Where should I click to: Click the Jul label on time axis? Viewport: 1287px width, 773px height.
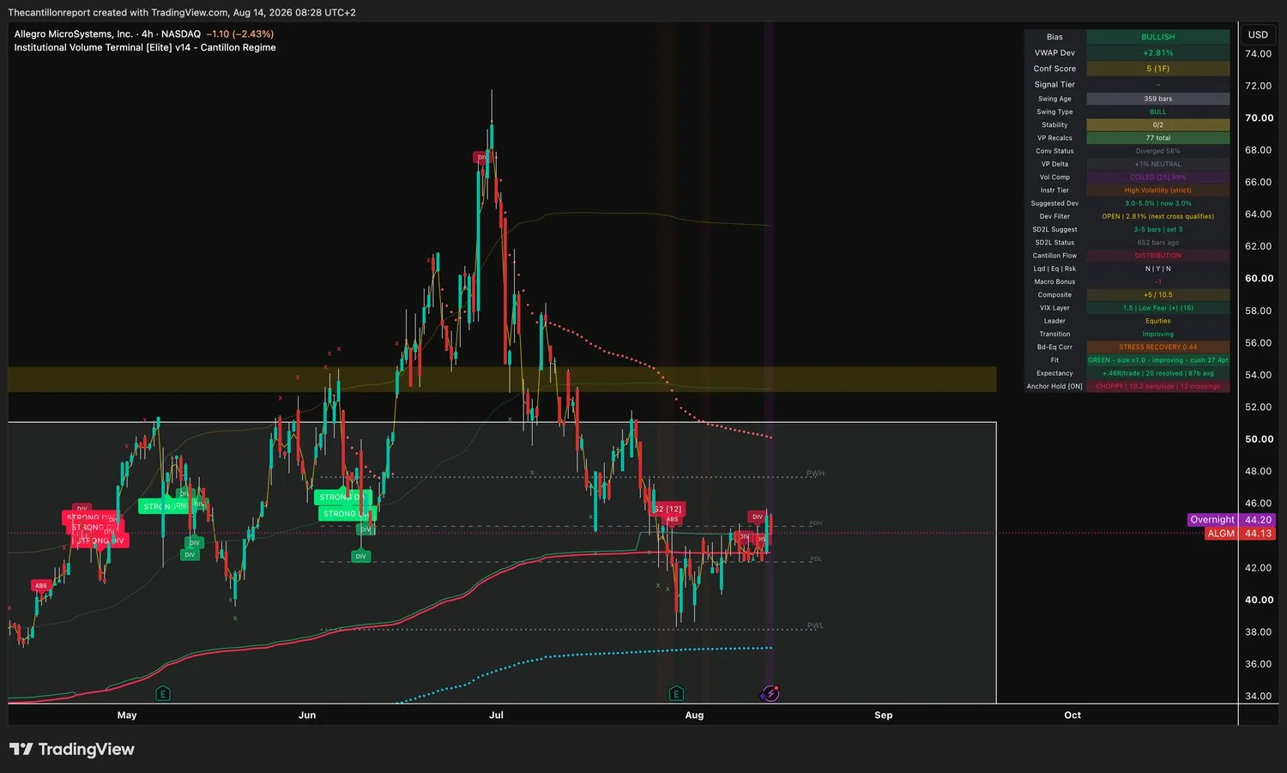[x=496, y=715]
